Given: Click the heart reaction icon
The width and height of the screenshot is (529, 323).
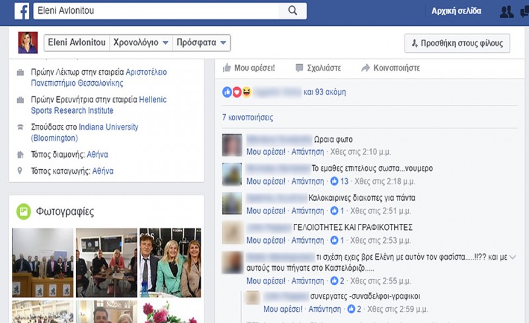Looking at the screenshot, I should coord(237,92).
